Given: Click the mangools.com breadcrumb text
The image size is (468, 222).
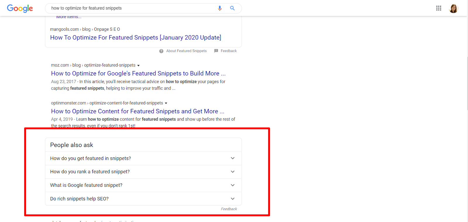Looking at the screenshot, I should coord(85,29).
